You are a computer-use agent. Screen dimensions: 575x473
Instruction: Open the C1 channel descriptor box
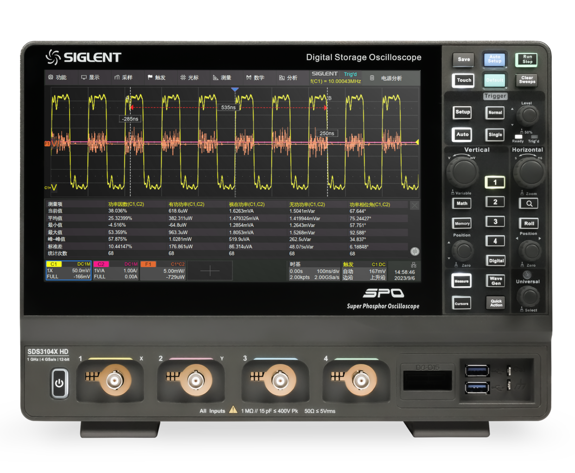click(69, 270)
